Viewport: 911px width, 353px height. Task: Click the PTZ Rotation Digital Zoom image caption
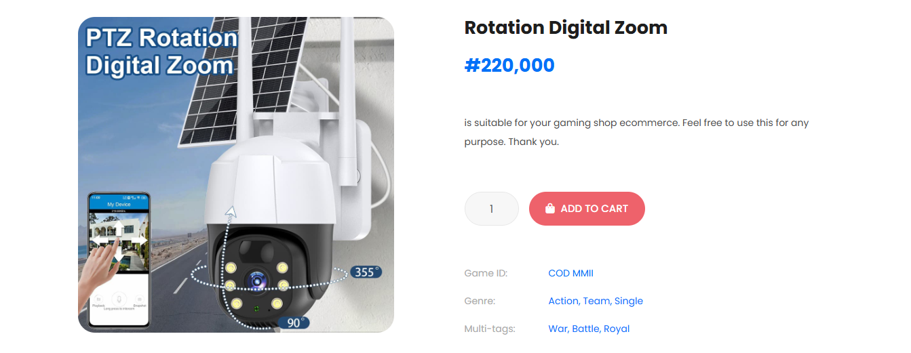(160, 51)
